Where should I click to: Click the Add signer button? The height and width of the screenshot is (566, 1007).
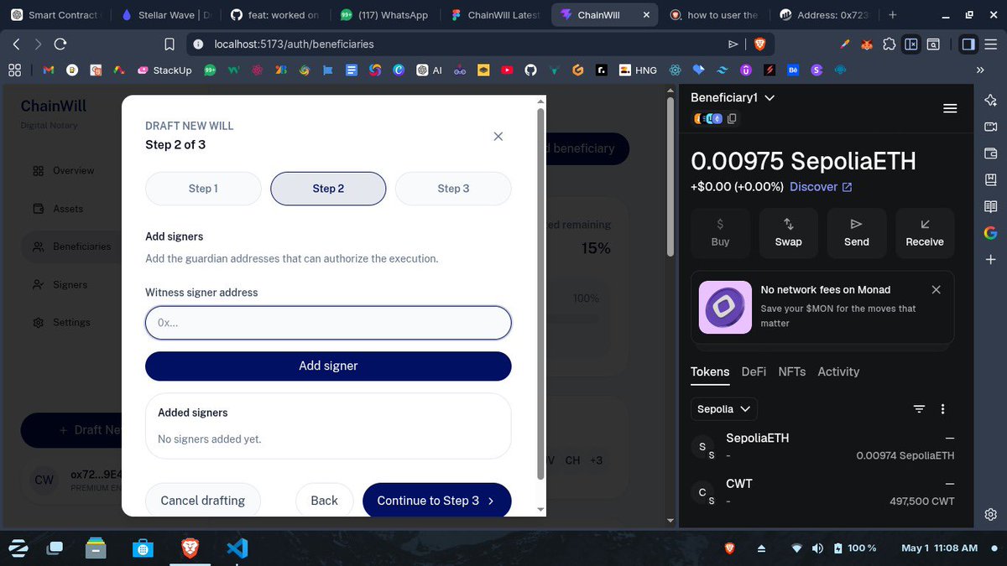328,366
